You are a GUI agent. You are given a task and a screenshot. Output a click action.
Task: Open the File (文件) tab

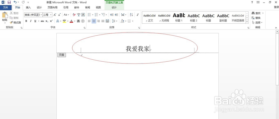click(6, 8)
